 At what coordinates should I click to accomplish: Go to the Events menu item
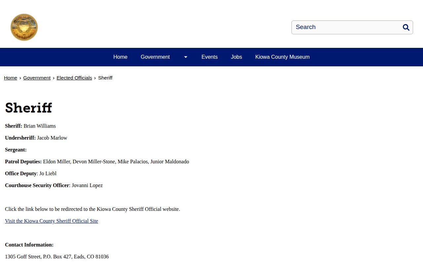pos(210,57)
